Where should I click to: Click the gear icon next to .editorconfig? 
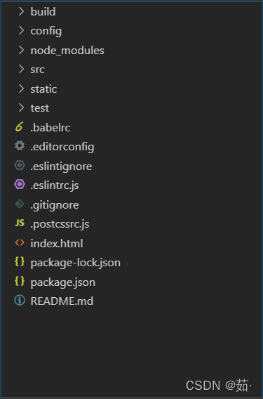pos(20,146)
